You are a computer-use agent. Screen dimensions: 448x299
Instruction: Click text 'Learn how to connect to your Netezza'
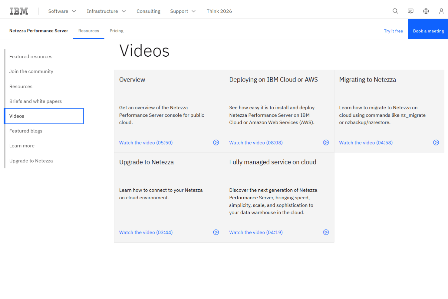[x=161, y=190]
